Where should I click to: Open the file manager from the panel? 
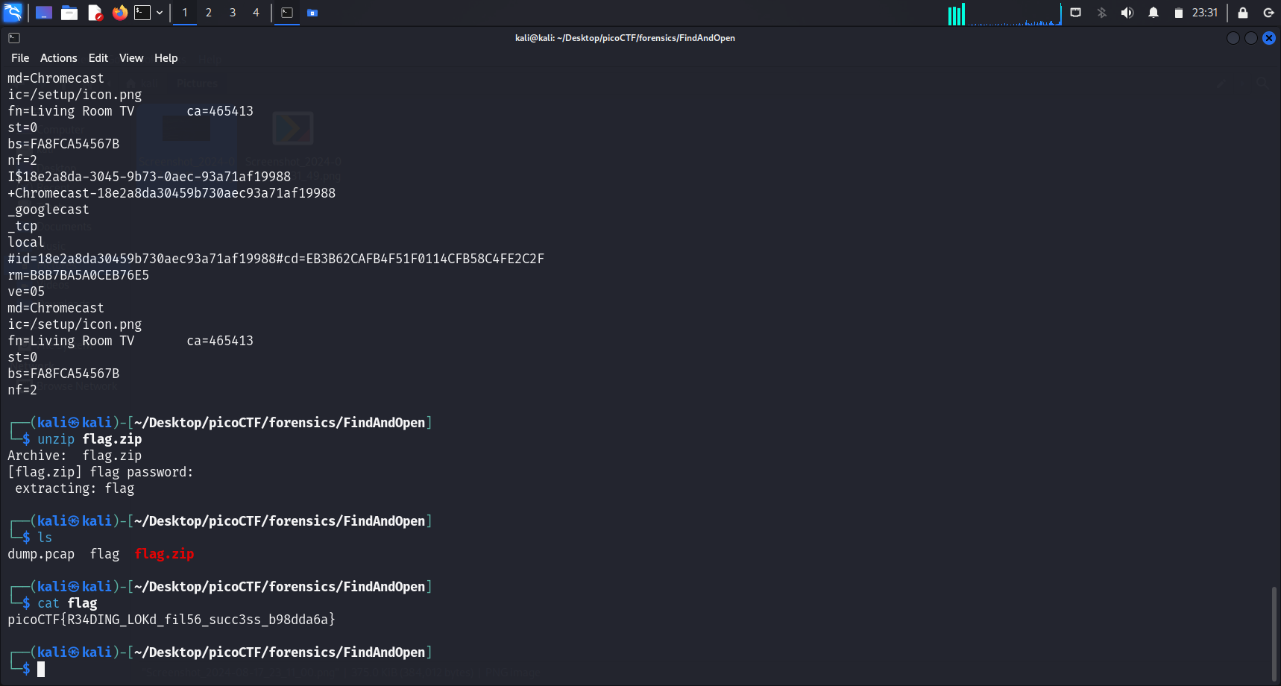(69, 13)
